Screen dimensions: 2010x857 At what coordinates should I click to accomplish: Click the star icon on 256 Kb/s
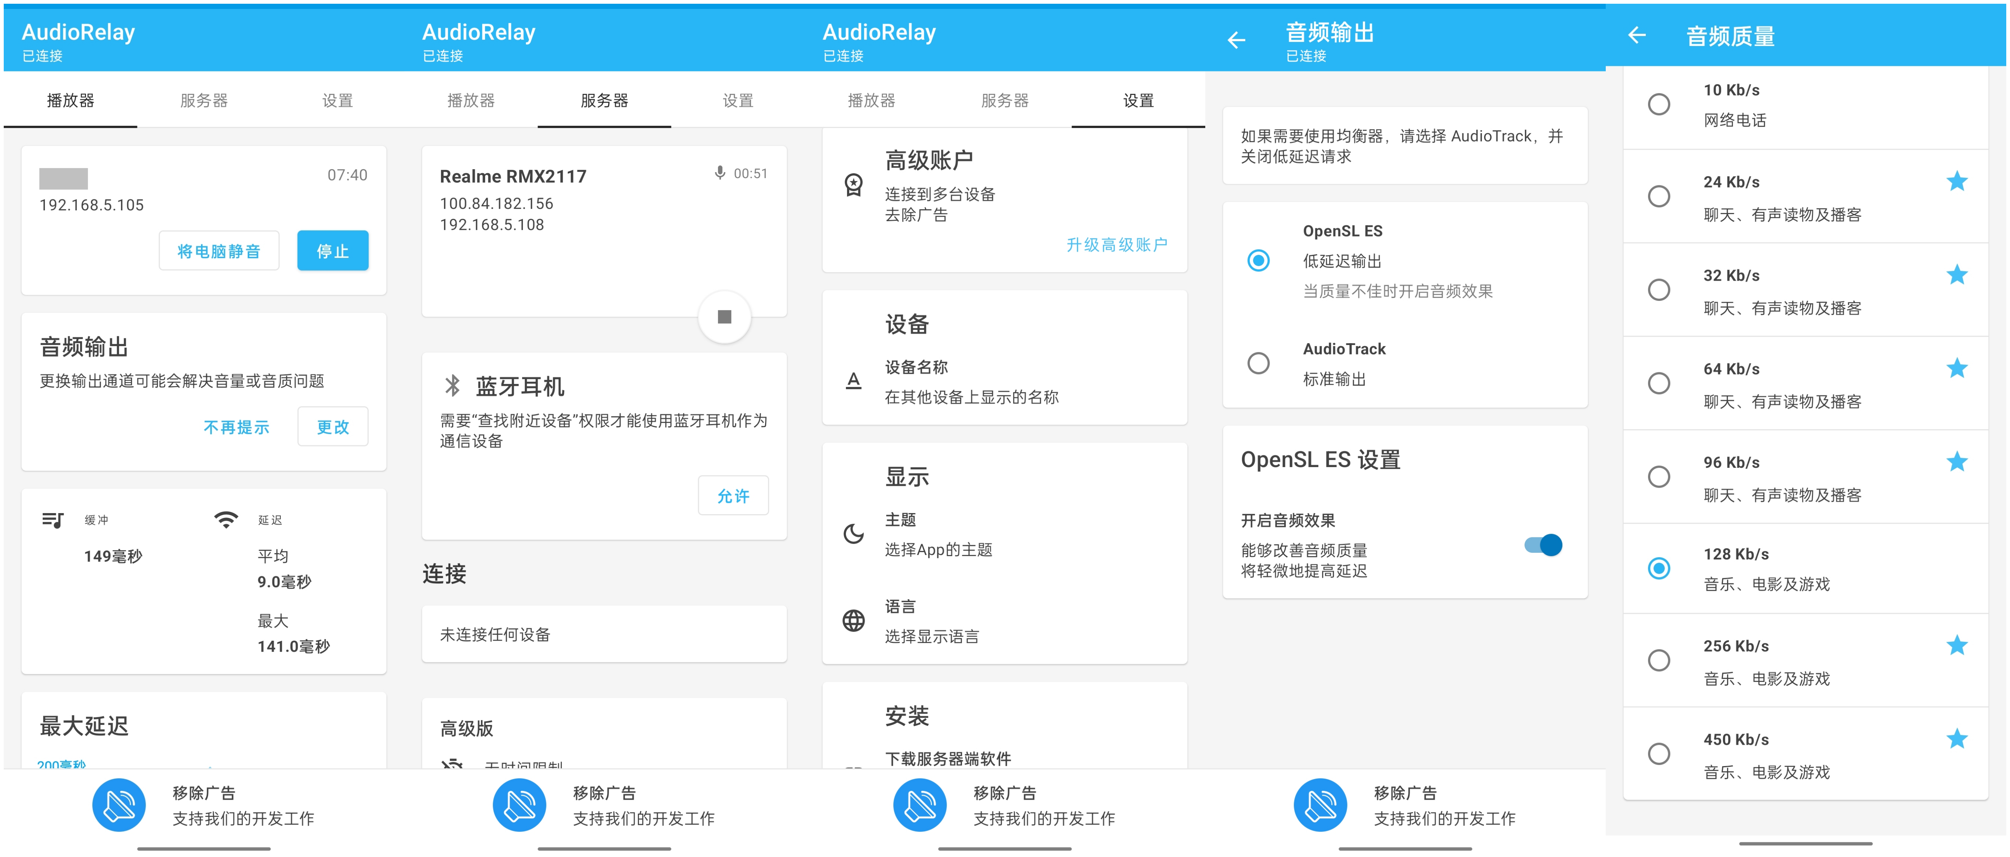point(1956,646)
